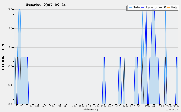Open the wikiscan.org link below the chart
The width and height of the screenshot is (181, 112).
coord(91,109)
